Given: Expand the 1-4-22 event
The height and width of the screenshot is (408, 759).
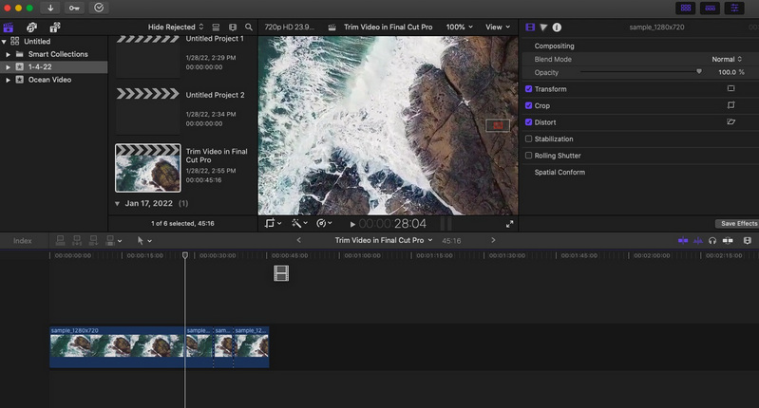Looking at the screenshot, I should [x=8, y=67].
